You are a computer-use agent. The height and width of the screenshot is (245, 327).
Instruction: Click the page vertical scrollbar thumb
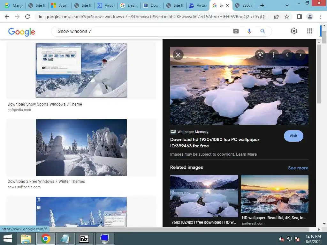click(x=324, y=37)
